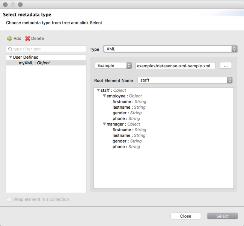Viewport: 244px width, 226px height.
Task: Open the Type XML dropdown
Action: [x=170, y=49]
